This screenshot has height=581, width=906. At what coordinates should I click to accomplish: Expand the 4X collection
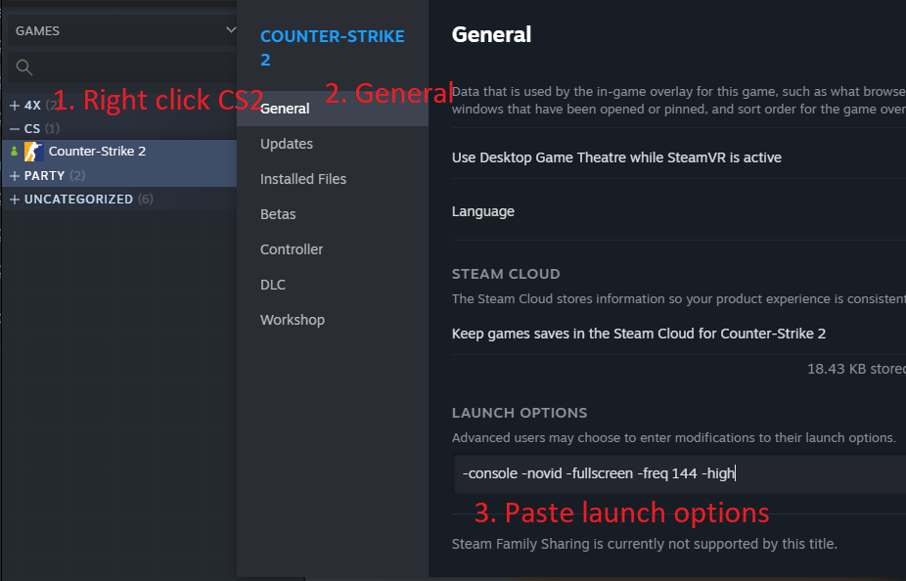pyautogui.click(x=15, y=105)
